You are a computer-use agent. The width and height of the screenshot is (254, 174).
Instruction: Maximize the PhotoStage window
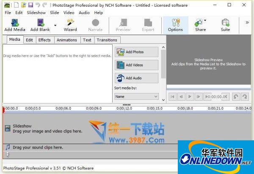(229, 5)
